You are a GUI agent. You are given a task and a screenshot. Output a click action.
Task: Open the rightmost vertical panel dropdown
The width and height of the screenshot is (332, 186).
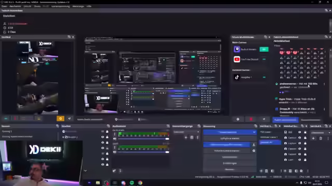[x=321, y=133]
